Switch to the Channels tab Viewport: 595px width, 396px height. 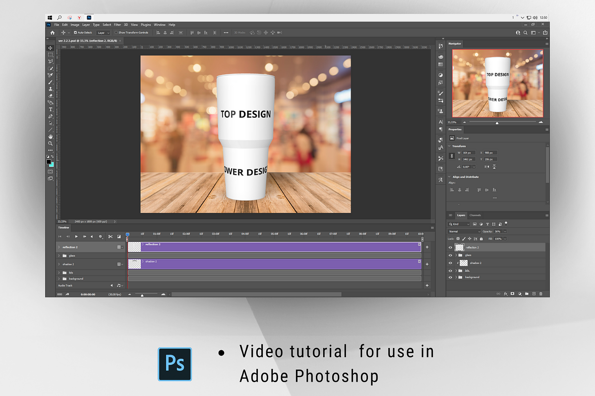(x=475, y=215)
